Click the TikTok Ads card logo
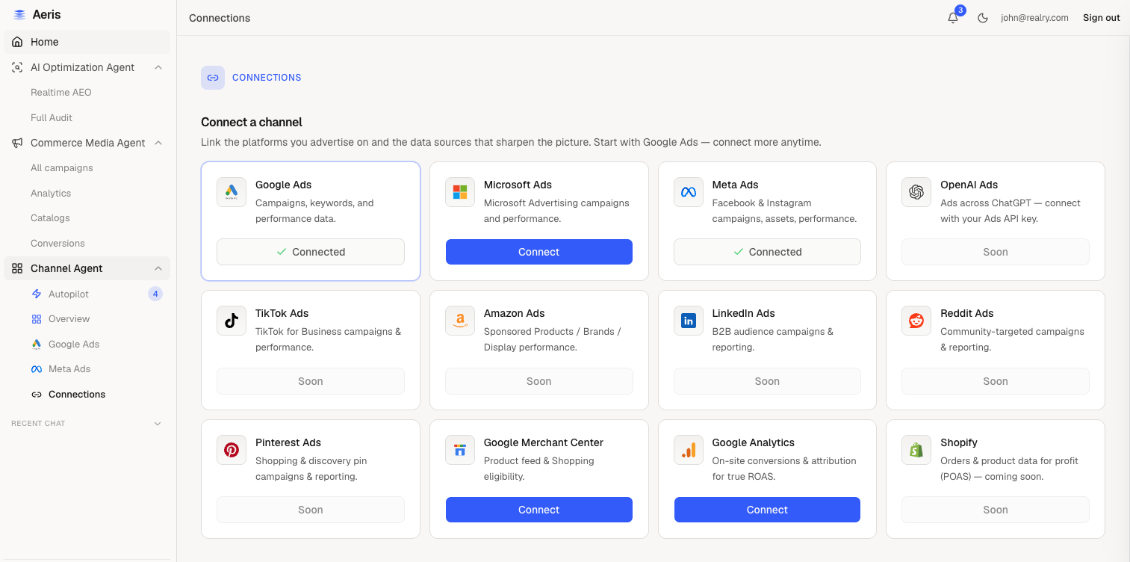 (232, 321)
